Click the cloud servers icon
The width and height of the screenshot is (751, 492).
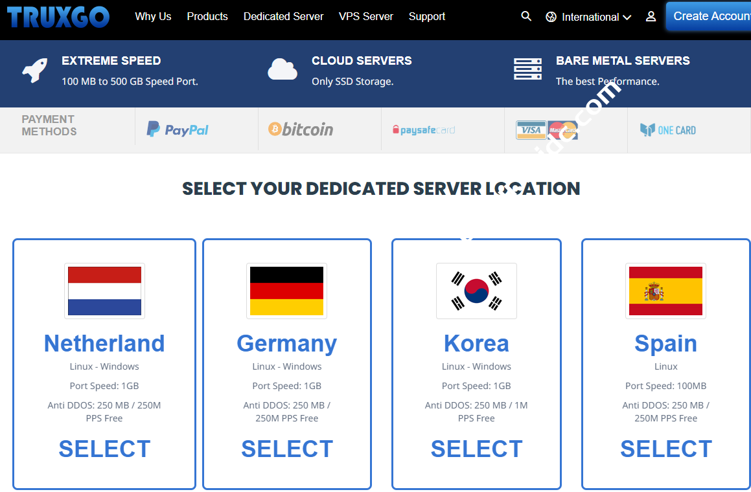point(283,69)
